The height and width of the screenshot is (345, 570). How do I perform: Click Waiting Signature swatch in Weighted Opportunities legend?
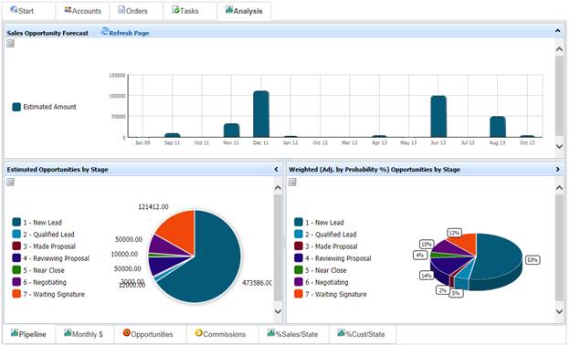[x=299, y=294]
